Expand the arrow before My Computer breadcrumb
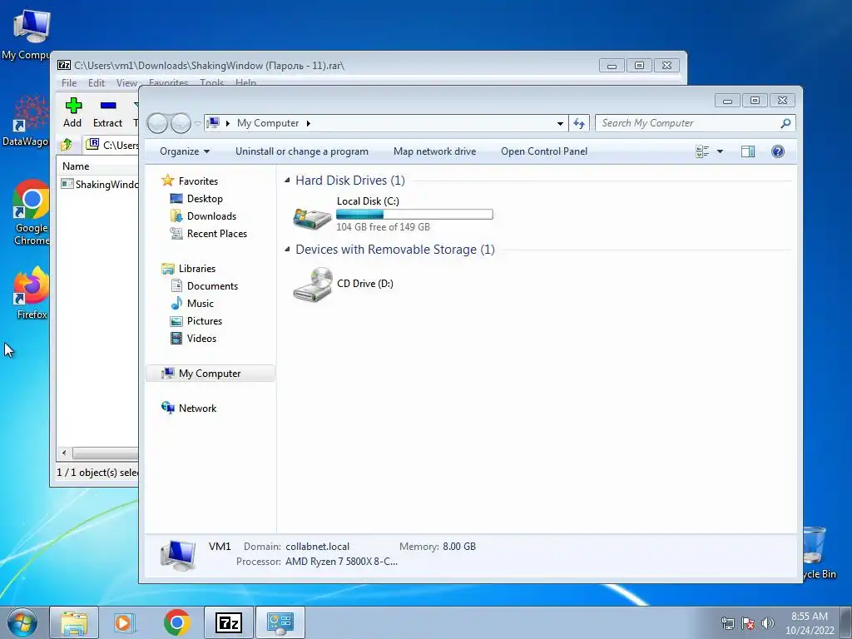Screen dimensions: 852x639 [x=228, y=123]
